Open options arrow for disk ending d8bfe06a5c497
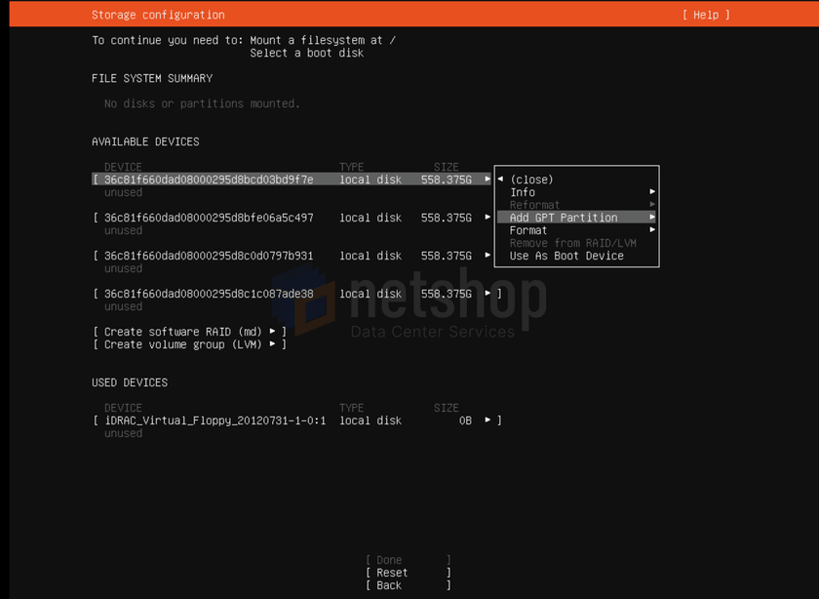Viewport: 819px width, 599px height. [488, 218]
